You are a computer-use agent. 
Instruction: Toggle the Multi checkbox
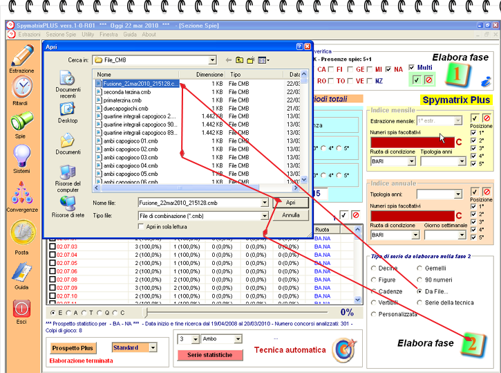(412, 67)
